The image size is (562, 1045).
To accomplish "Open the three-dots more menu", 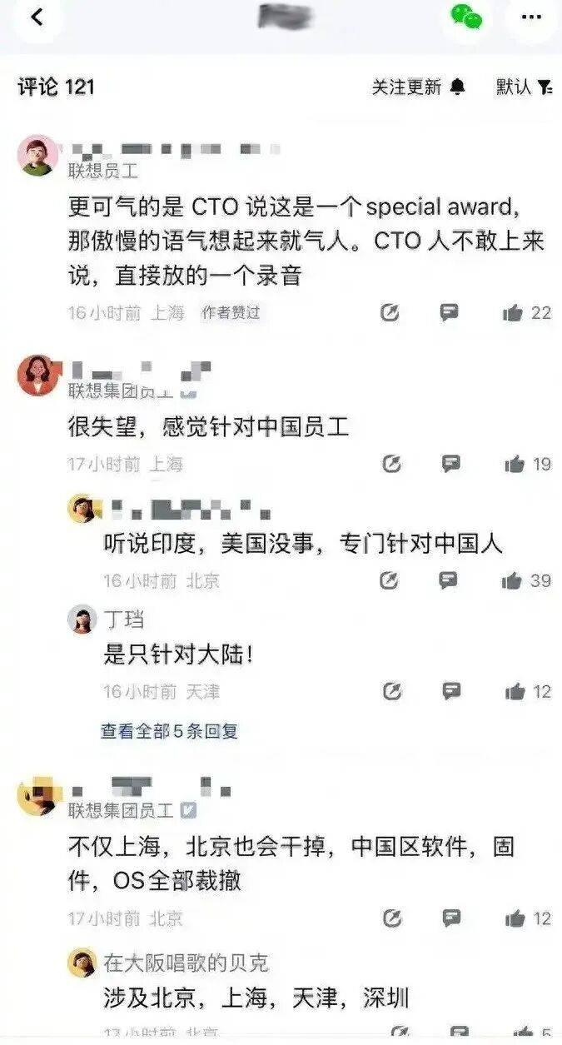I will tap(531, 17).
